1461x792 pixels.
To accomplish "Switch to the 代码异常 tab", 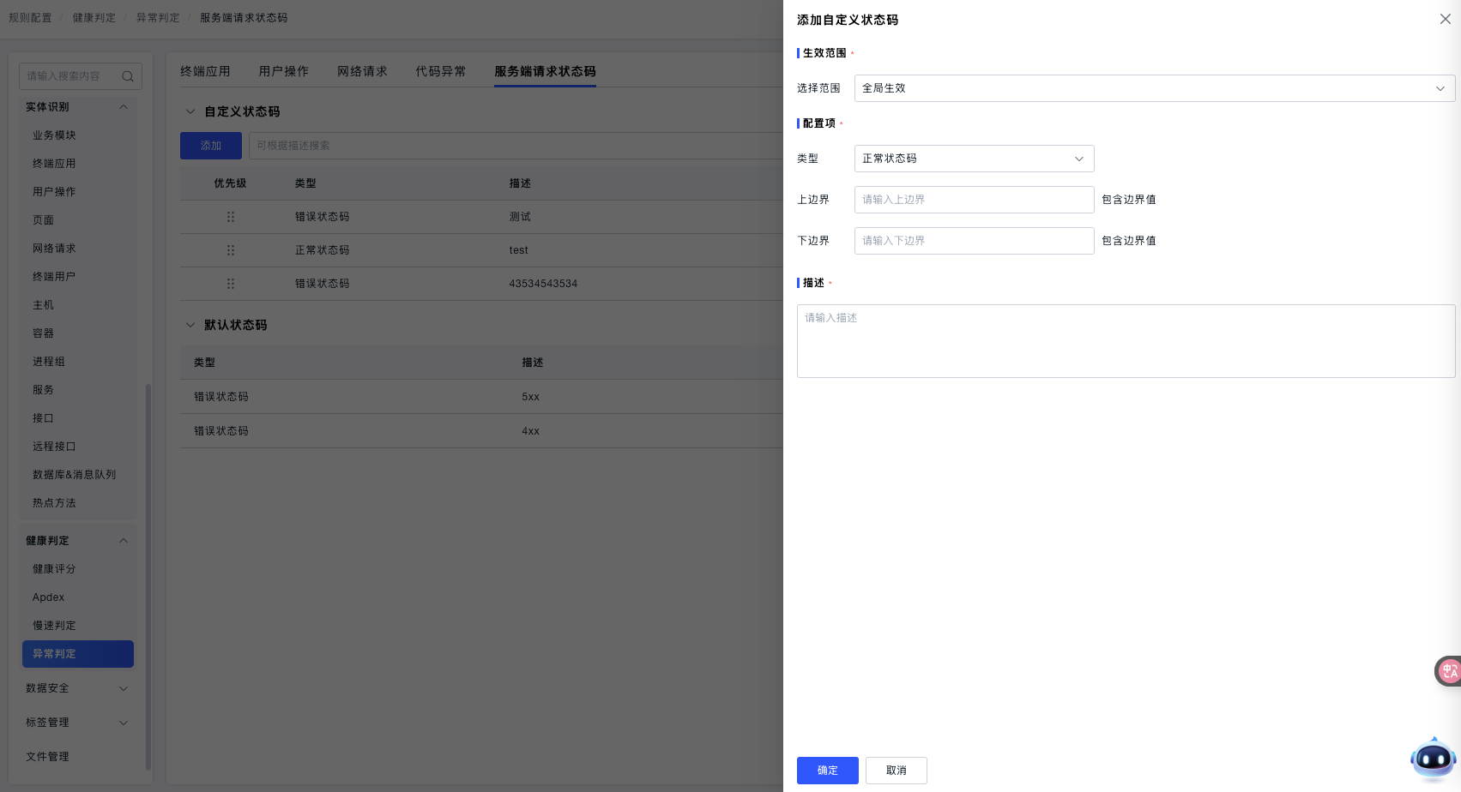I will point(440,71).
